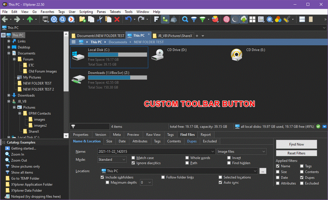The height and width of the screenshot is (200, 328).
Task: Open the JB_VB\Pictures\ShareX tab
Action: 172,36
